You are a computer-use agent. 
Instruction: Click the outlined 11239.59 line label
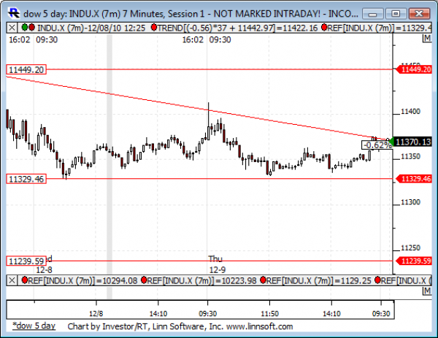26,261
